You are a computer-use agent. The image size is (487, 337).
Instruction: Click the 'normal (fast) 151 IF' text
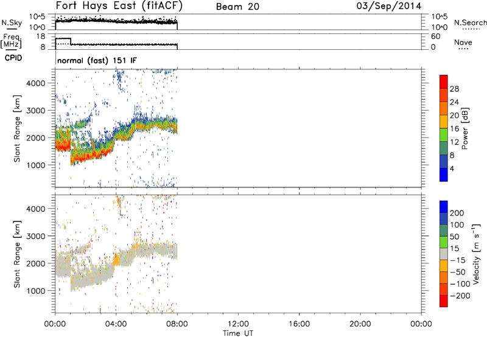pyautogui.click(x=97, y=60)
